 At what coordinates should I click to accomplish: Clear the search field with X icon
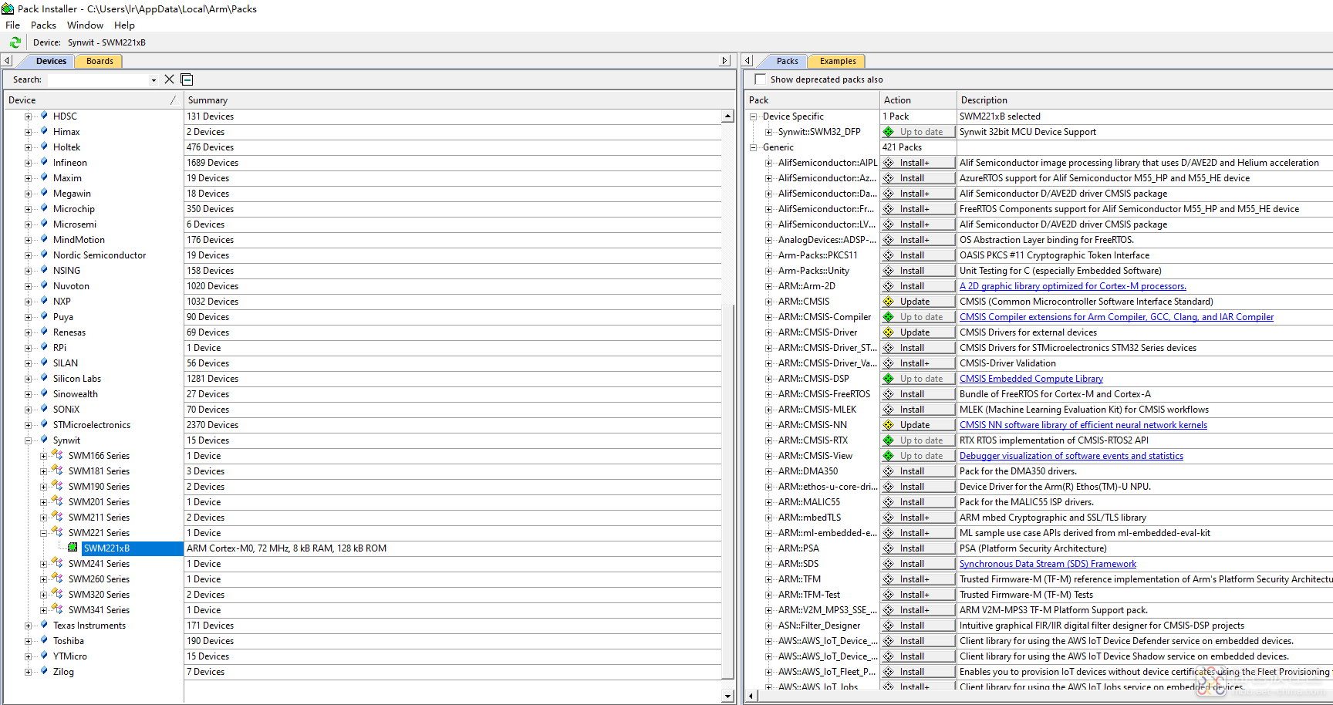coord(170,79)
